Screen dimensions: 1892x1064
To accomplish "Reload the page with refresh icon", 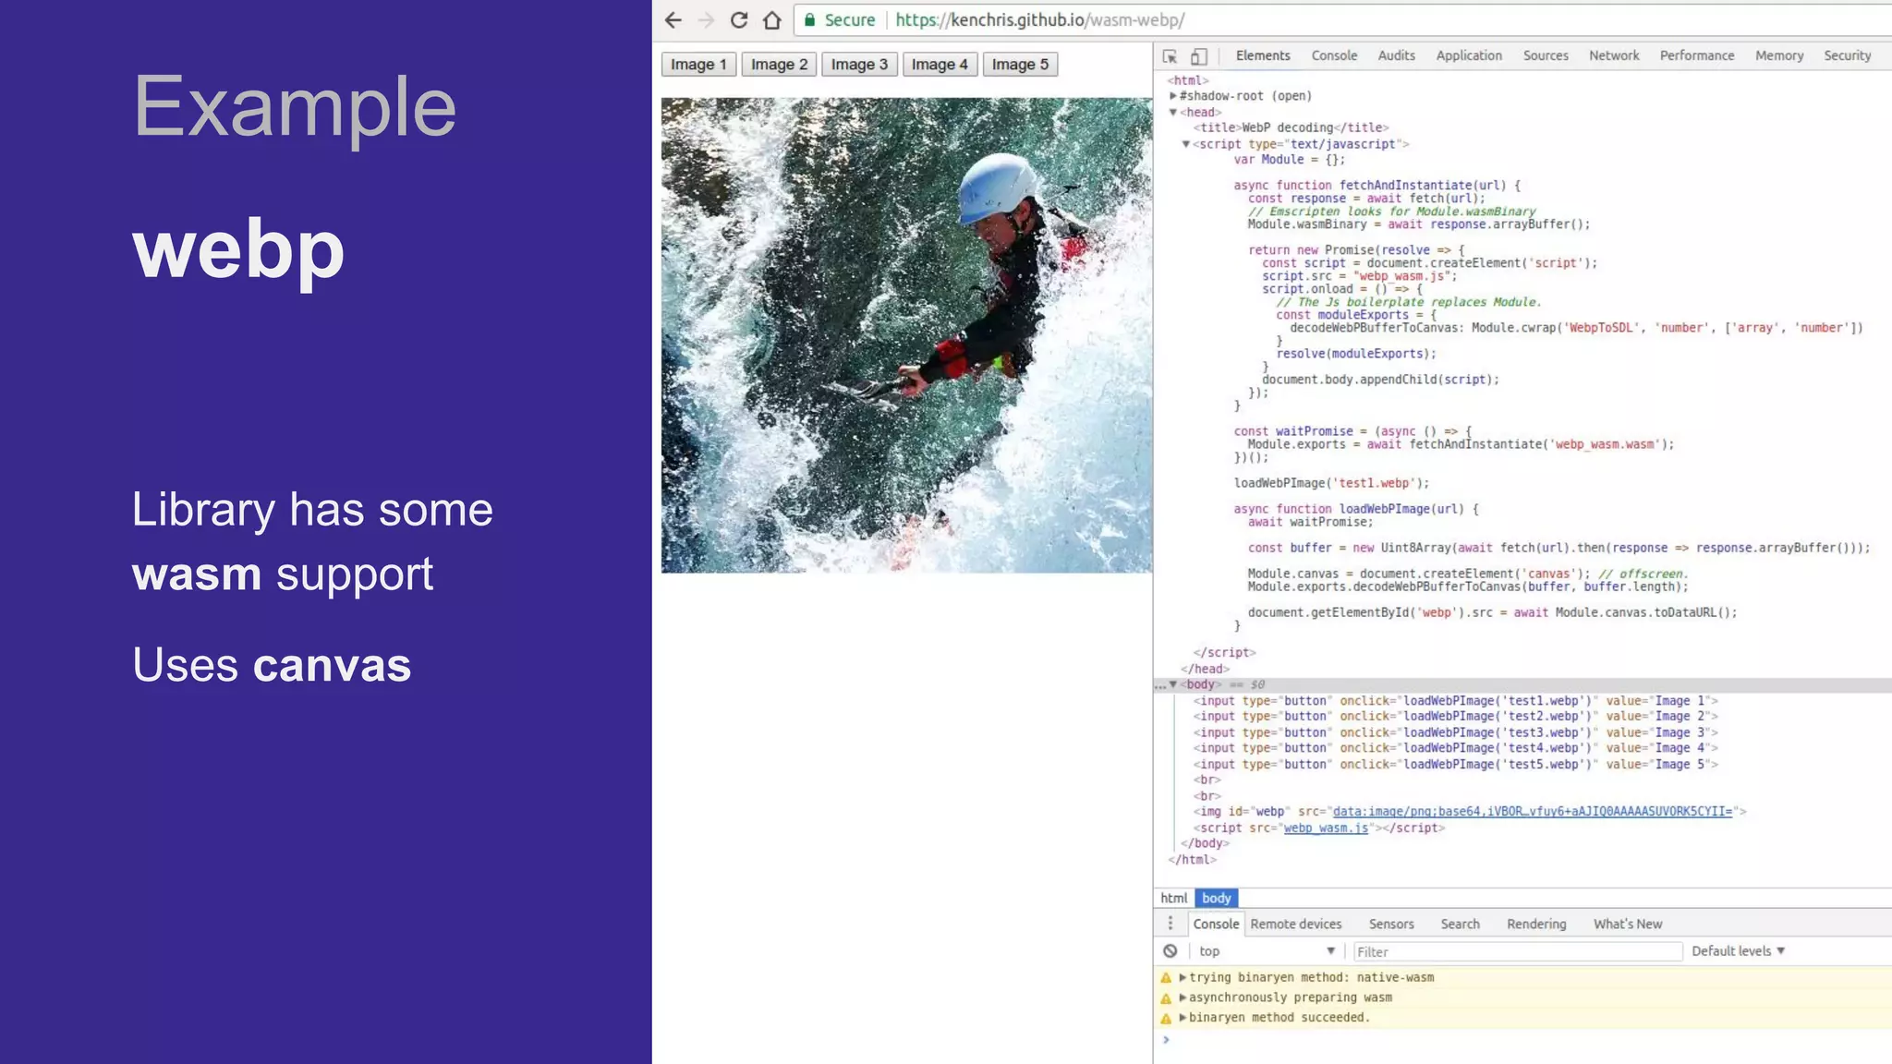I will coord(739,20).
